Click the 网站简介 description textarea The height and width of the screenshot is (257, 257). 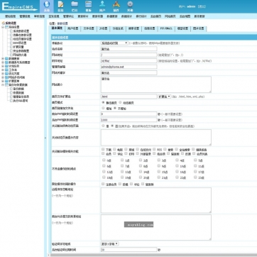[156, 84]
